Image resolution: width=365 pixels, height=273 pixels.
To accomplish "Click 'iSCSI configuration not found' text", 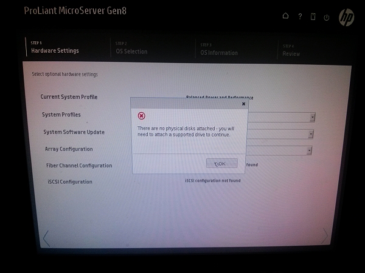I will (213, 180).
